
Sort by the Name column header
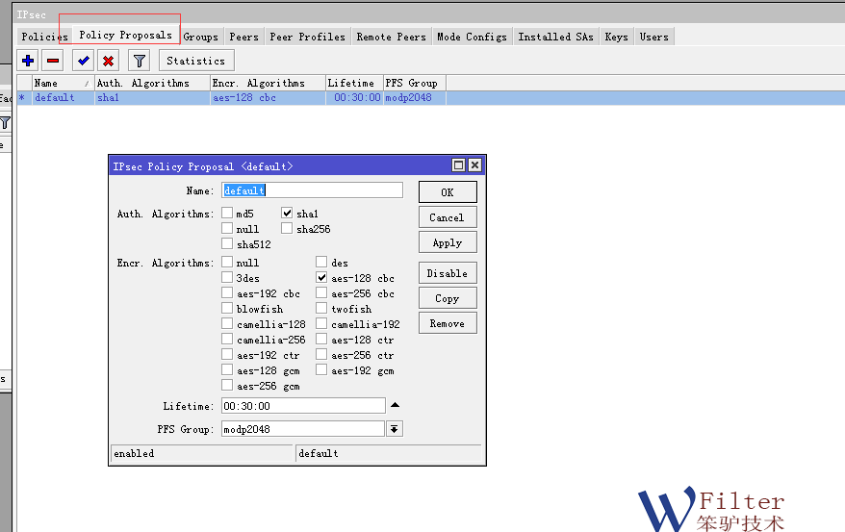tap(58, 83)
